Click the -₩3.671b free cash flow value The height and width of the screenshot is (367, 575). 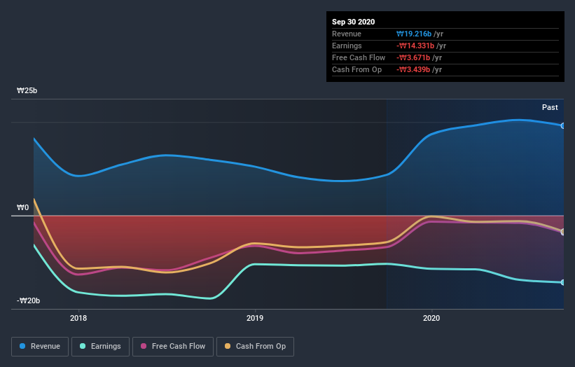tap(413, 57)
